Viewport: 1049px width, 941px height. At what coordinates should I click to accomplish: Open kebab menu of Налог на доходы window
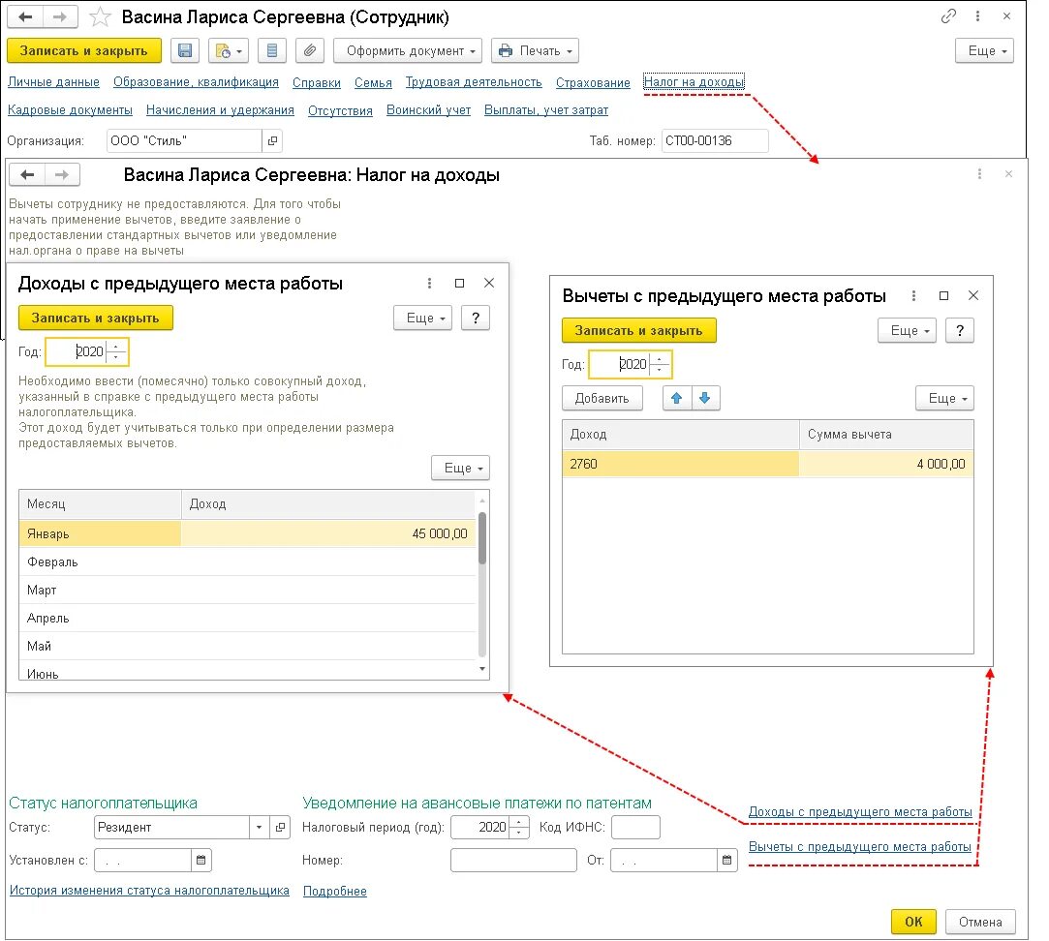click(x=979, y=174)
